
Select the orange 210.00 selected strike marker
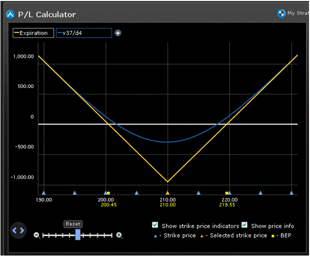click(168, 193)
